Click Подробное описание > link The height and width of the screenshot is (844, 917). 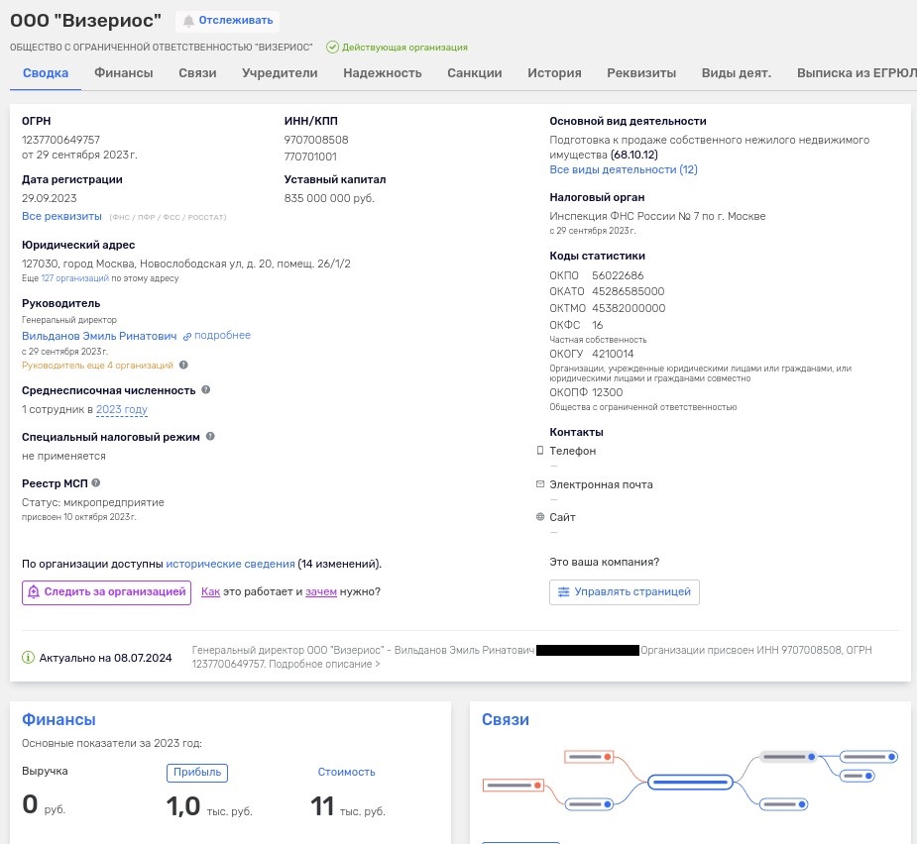tap(324, 665)
